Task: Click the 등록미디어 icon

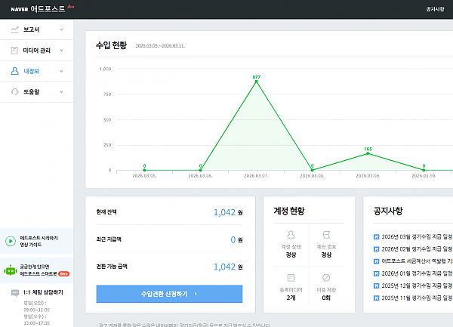Action: click(291, 279)
